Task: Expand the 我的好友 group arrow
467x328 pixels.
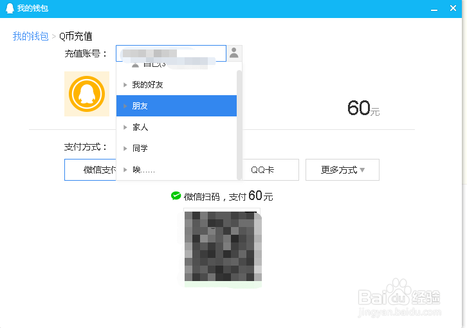Action: click(125, 85)
